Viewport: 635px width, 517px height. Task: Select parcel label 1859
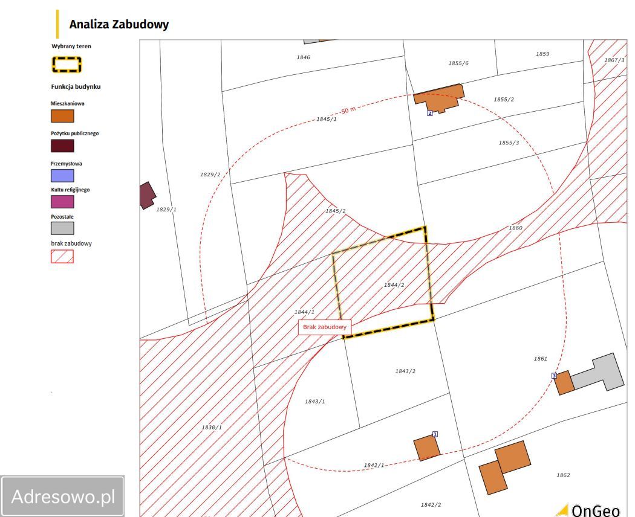click(542, 54)
